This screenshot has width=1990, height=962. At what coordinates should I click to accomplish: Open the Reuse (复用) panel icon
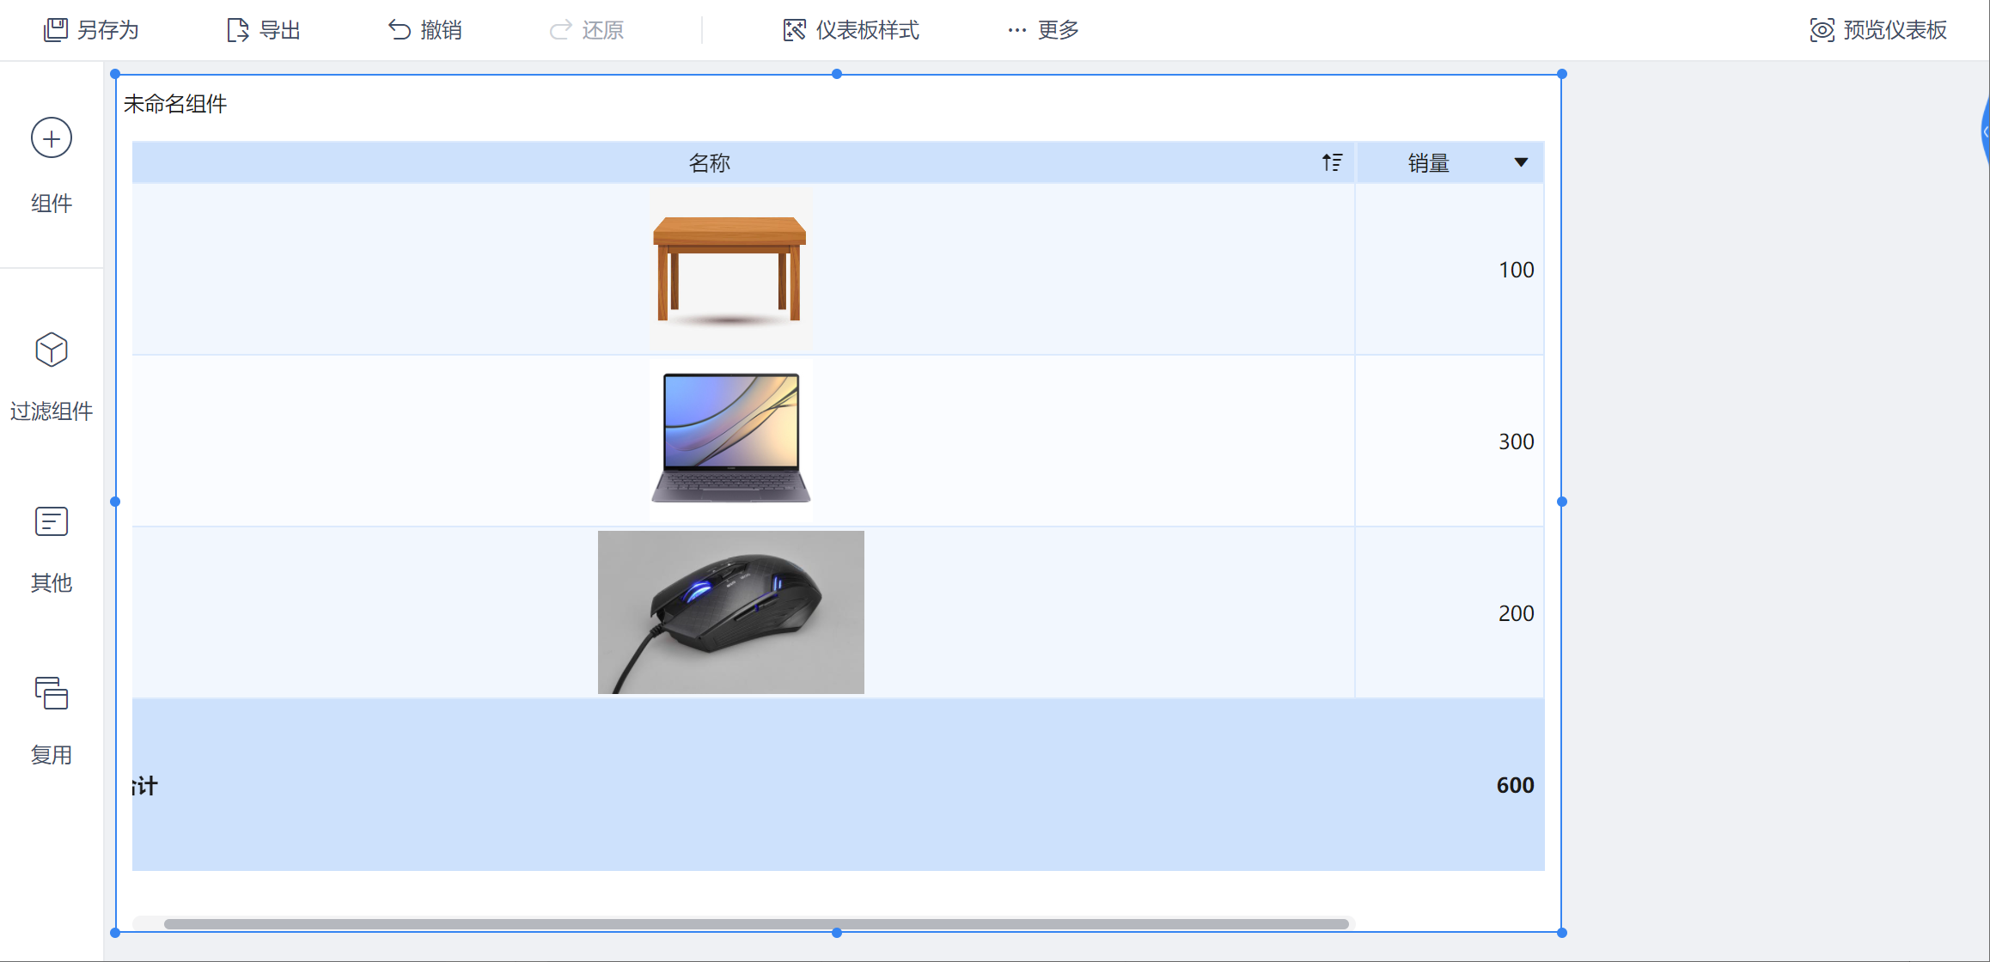(x=52, y=693)
